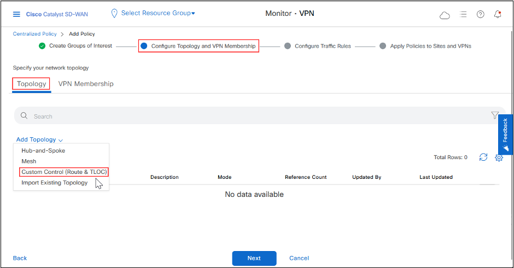Viewport: 514px width, 268px height.
Task: Open the task list icon
Action: [x=463, y=14]
